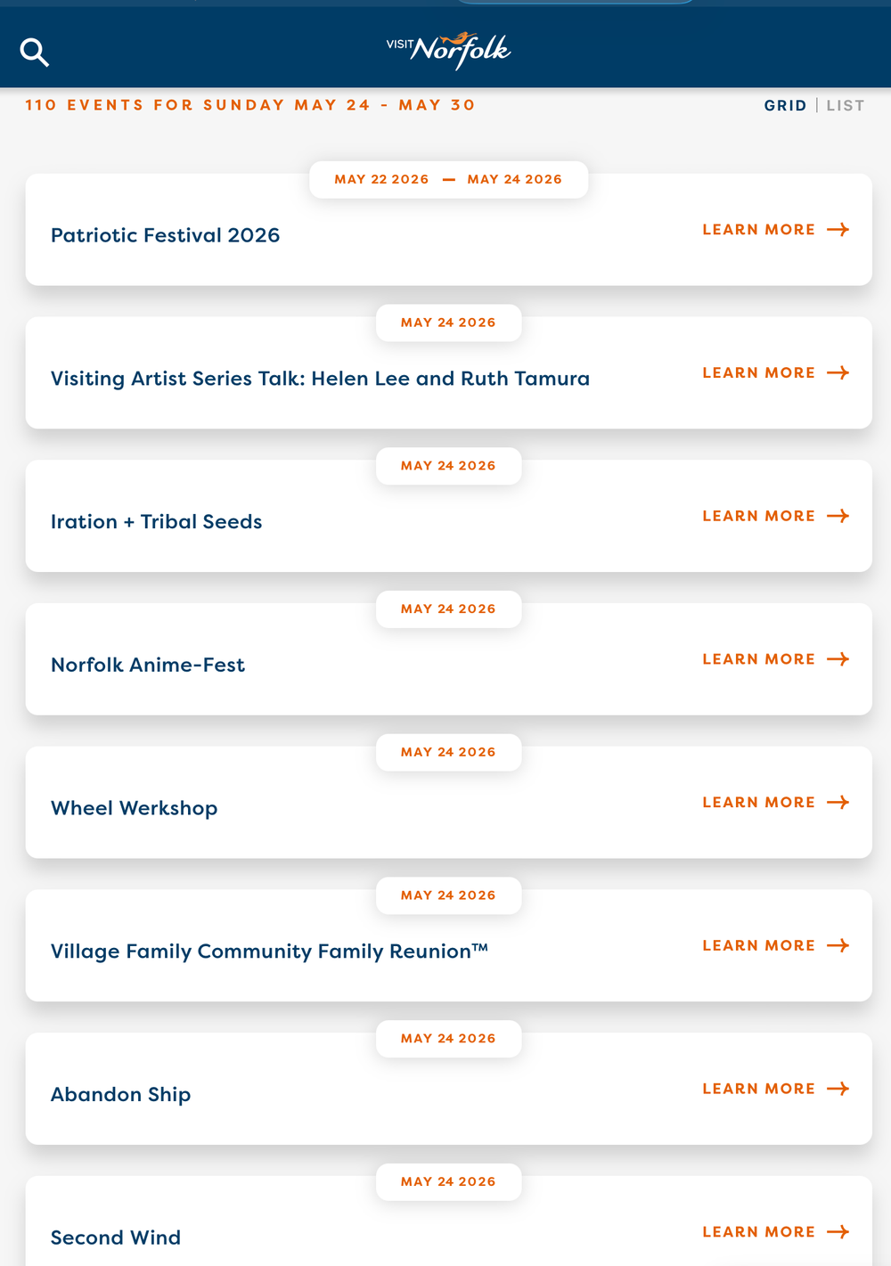Go to the Visit Norfolk home logo

(x=448, y=50)
